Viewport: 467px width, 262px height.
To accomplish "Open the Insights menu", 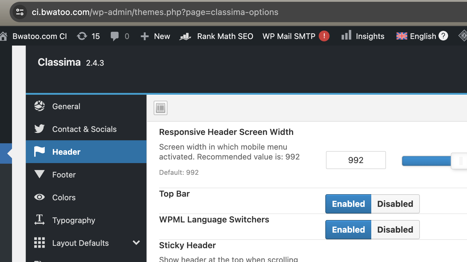I will pos(370,36).
